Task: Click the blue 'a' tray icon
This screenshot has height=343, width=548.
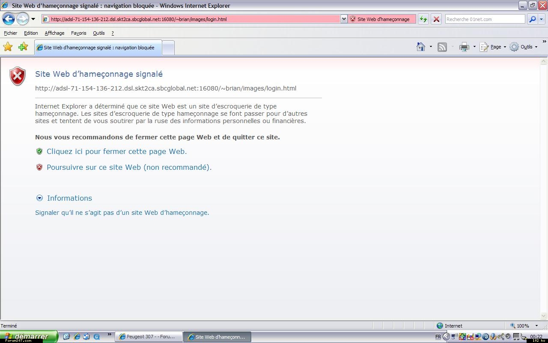Action: [x=485, y=337]
